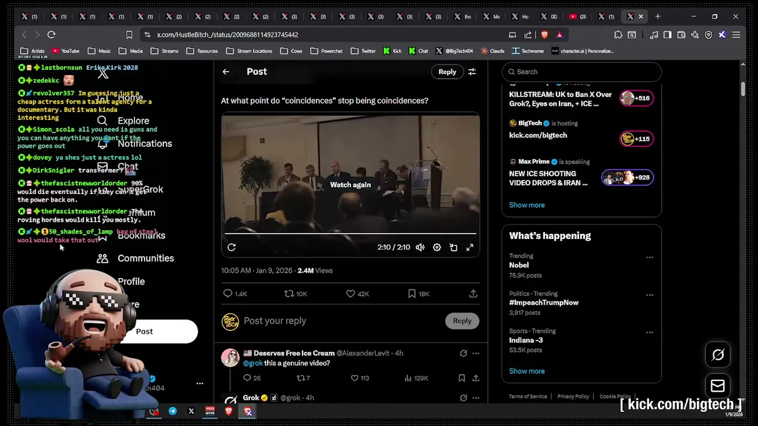Viewport: 758px width, 426px height.
Task: Click the page vertical scrollbar thumb
Action: click(x=743, y=89)
